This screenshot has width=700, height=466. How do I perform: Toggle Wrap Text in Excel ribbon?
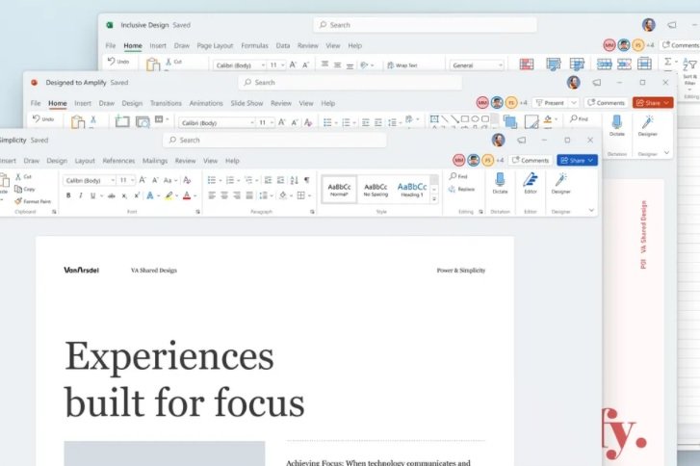402,65
